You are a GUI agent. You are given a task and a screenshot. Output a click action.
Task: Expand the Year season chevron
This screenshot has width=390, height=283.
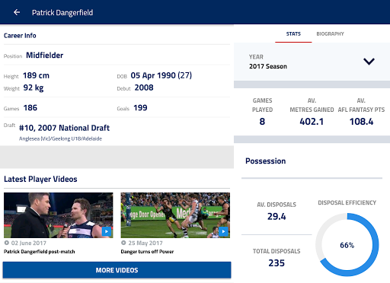(x=369, y=62)
